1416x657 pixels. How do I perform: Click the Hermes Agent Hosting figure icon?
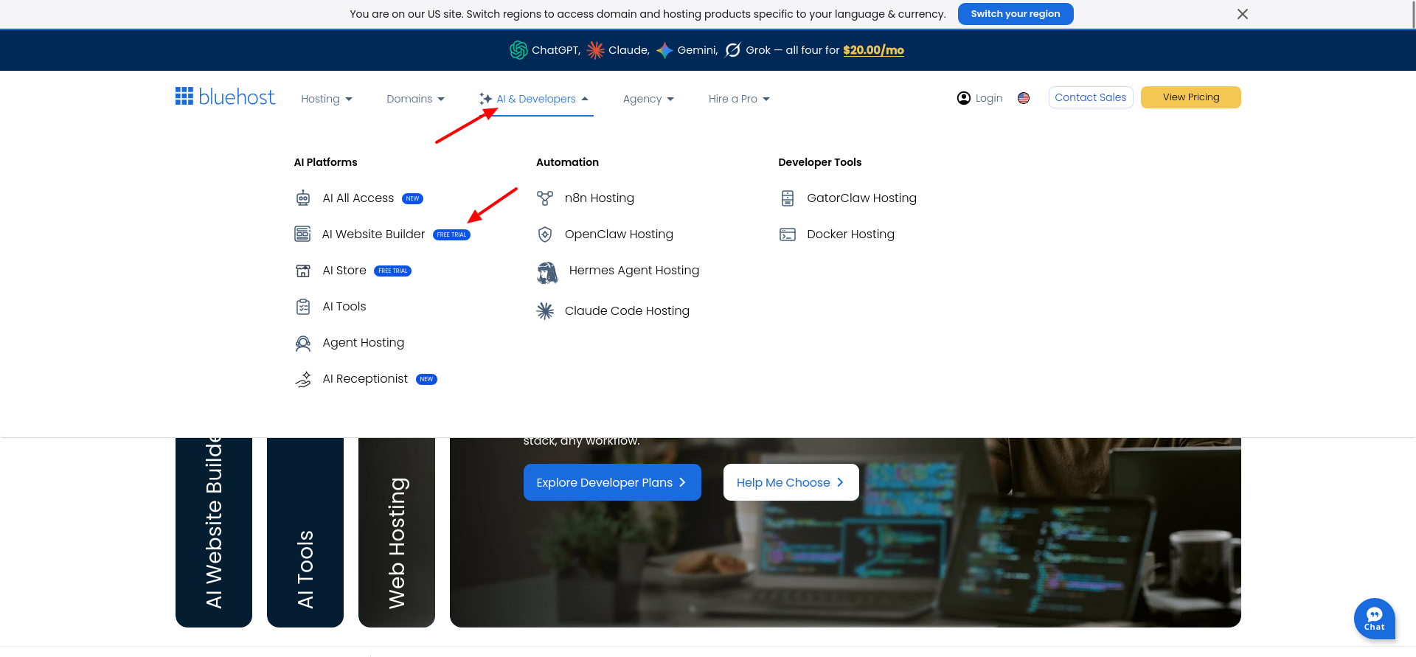[x=547, y=273]
